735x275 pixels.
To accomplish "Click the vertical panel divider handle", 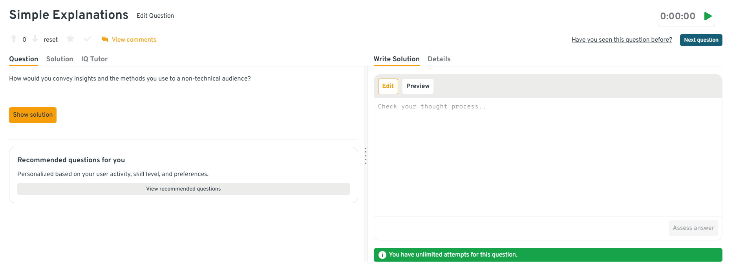I will pos(366,156).
